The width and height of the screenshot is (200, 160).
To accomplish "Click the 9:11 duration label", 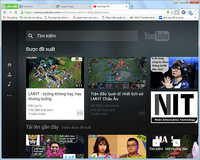I will point(79,86).
